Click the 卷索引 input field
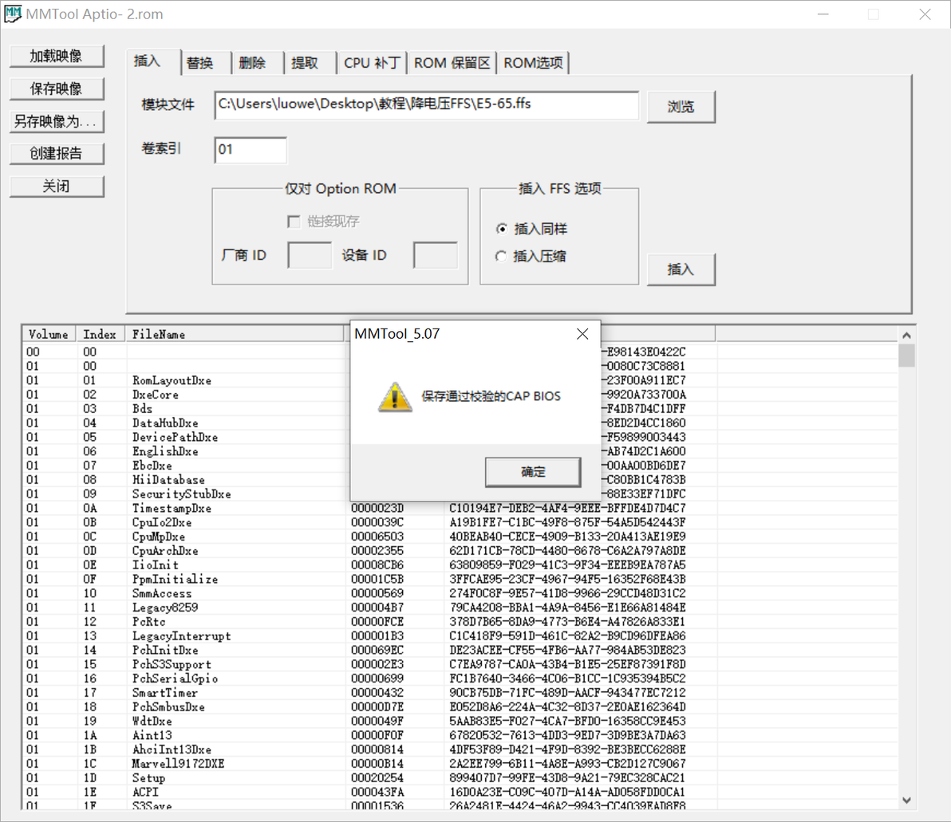The width and height of the screenshot is (951, 822). (250, 150)
